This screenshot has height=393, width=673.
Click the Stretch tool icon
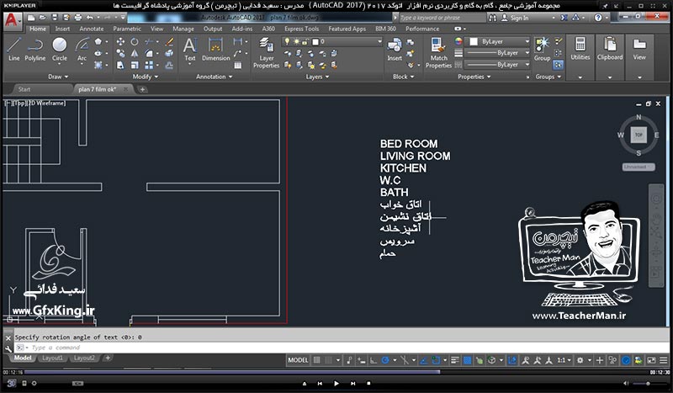point(120,65)
